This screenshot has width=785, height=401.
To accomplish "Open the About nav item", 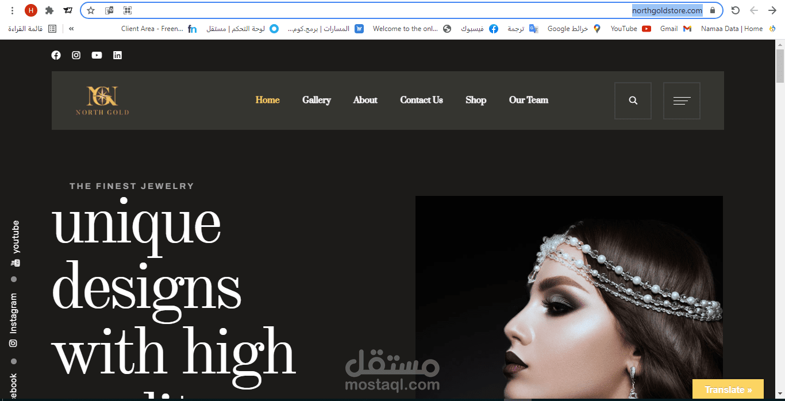I will click(x=365, y=100).
